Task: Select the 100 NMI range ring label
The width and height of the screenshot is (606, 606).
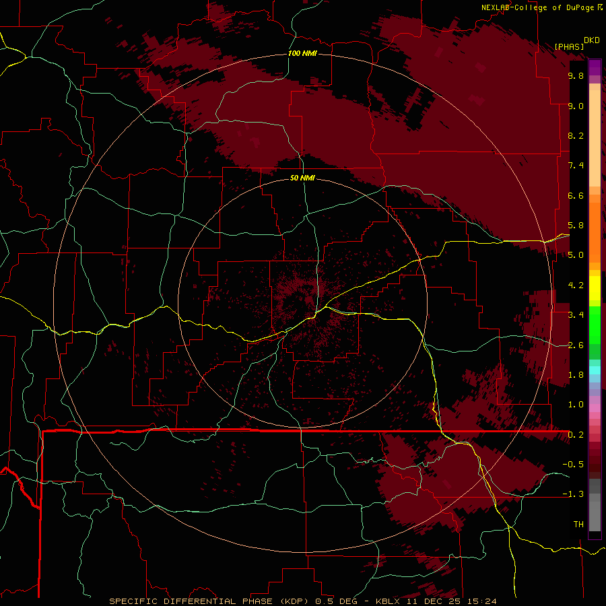Action: [302, 53]
